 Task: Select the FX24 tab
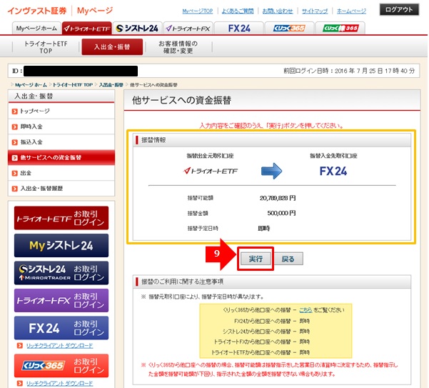click(239, 28)
